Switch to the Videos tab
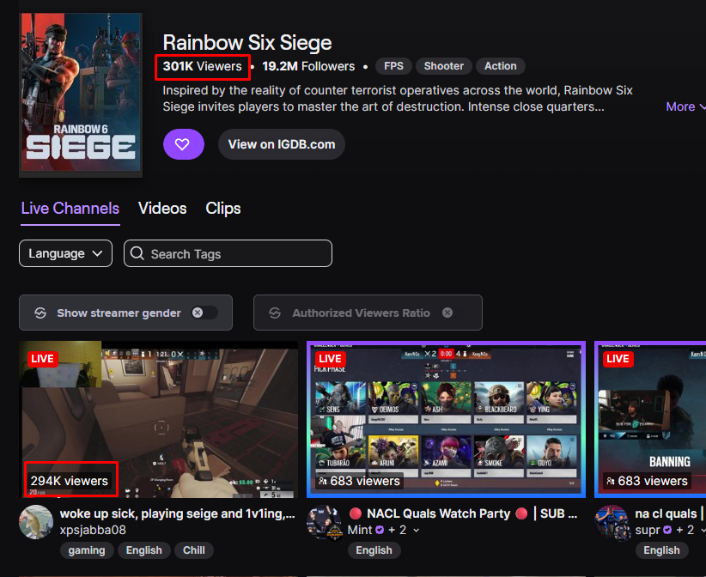Image resolution: width=706 pixels, height=577 pixels. [162, 209]
